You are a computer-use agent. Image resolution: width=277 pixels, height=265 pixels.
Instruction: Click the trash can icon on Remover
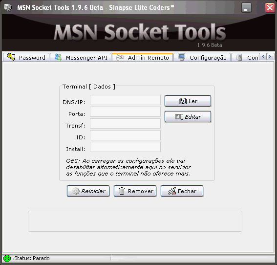[x=122, y=191]
